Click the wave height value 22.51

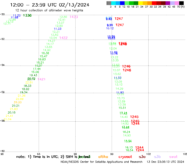[29, 83]
